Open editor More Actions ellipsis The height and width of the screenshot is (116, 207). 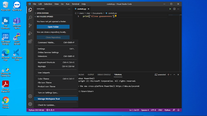coord(178,9)
